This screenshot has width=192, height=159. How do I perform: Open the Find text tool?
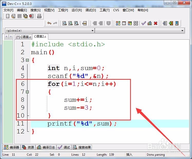(x=64, y=23)
